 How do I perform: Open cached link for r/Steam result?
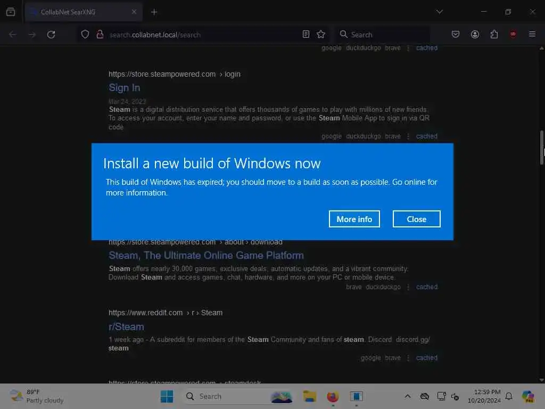pyautogui.click(x=427, y=358)
